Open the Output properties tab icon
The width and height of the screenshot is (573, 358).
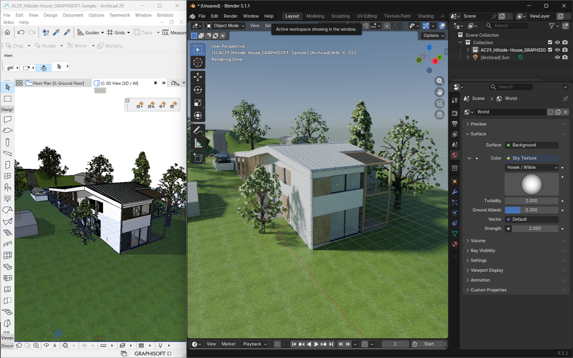[454, 123]
